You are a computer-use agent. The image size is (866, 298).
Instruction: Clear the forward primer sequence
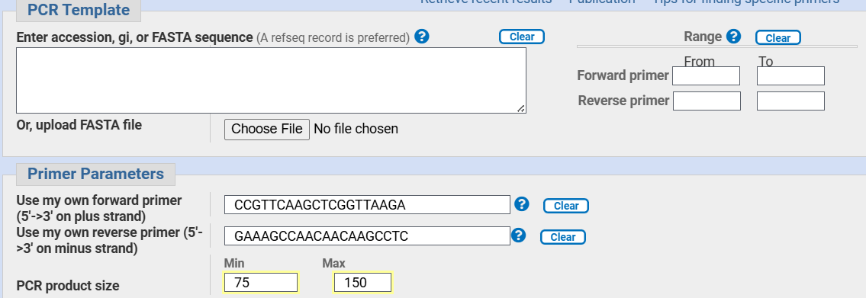tap(566, 206)
